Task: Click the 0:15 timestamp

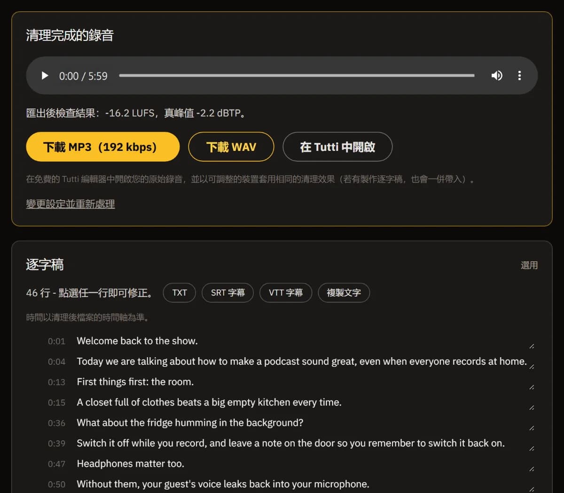Action: tap(56, 402)
